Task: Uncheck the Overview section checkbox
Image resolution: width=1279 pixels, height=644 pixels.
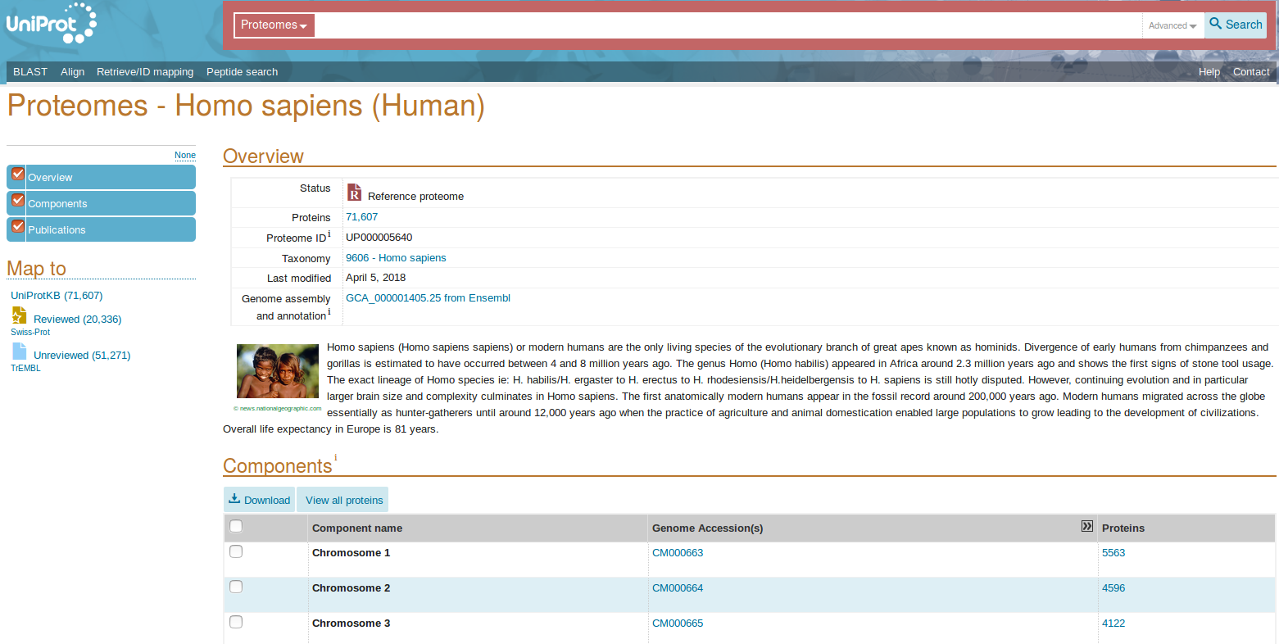Action: (x=18, y=174)
